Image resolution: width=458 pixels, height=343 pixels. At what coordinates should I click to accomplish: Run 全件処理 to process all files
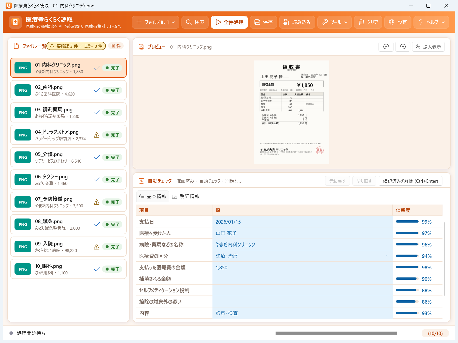click(229, 22)
